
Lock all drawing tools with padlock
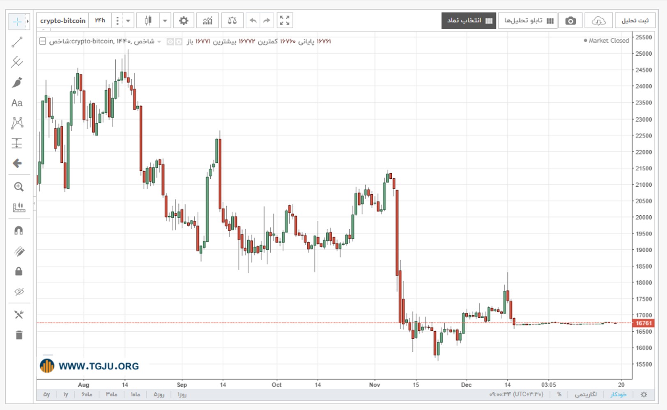(18, 271)
